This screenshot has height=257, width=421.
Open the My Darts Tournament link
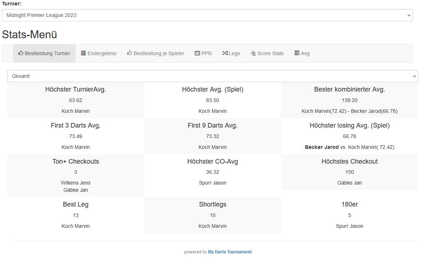click(230, 252)
